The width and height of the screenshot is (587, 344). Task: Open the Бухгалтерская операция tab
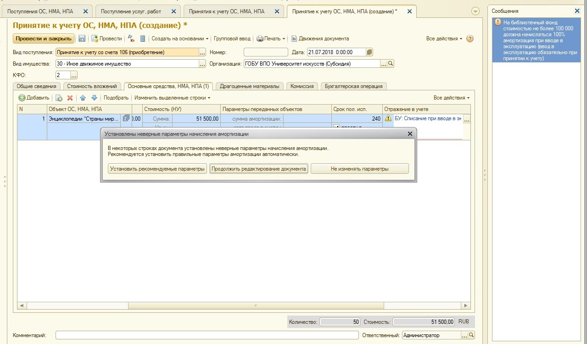click(x=353, y=86)
